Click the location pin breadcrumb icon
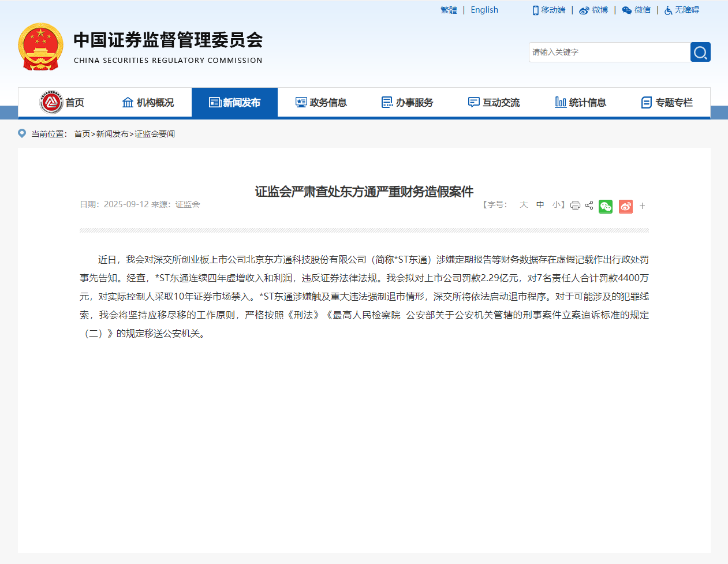The height and width of the screenshot is (564, 728). pyautogui.click(x=22, y=133)
